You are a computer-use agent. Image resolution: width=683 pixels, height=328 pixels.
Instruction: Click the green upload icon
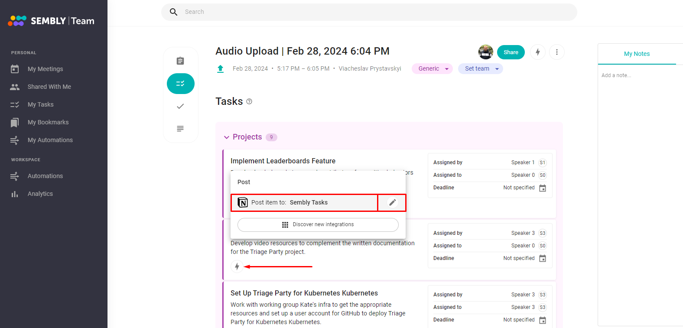(x=220, y=68)
